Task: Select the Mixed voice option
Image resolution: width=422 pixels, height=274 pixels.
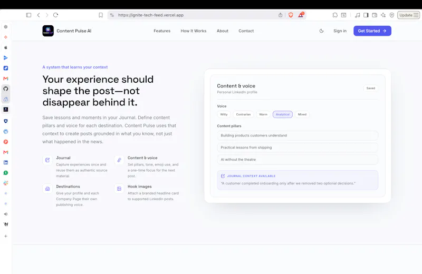Action: pos(302,114)
